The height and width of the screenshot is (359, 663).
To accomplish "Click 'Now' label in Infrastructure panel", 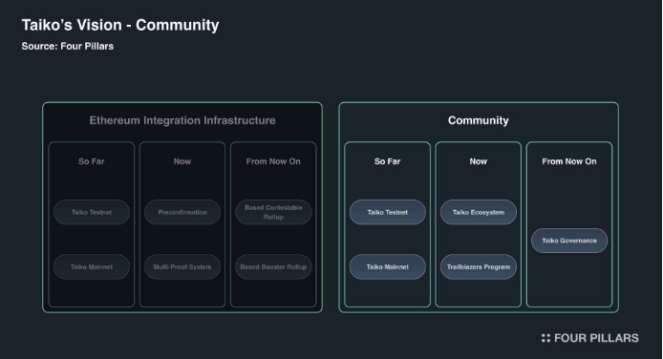I will tap(182, 161).
